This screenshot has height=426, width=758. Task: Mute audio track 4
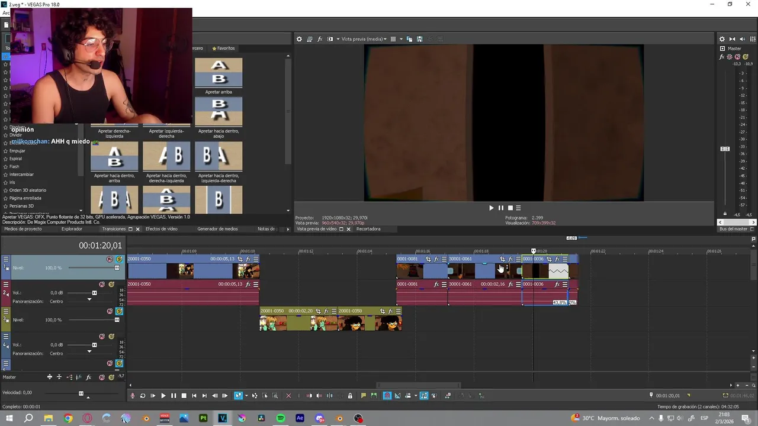102,336
